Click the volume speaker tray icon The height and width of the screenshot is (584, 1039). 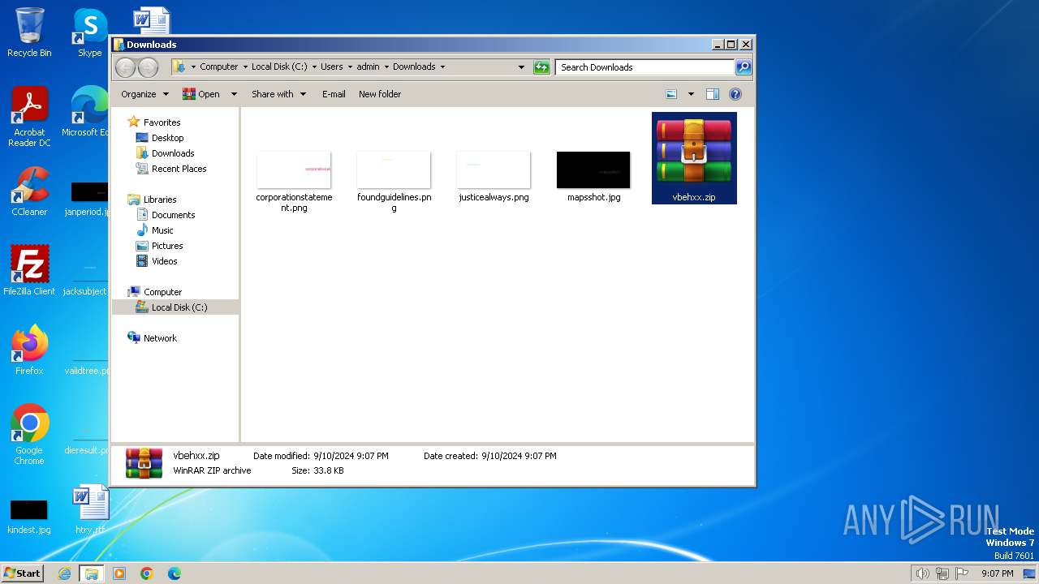(x=922, y=573)
